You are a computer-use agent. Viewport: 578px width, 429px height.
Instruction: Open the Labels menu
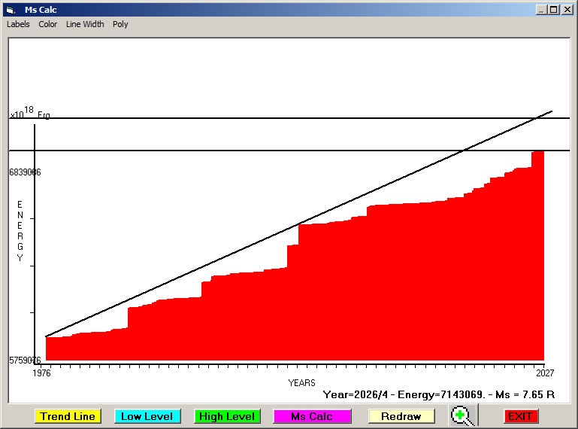coord(18,24)
